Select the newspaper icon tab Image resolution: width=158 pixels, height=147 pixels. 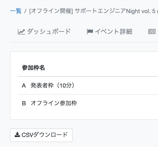tap(152, 32)
